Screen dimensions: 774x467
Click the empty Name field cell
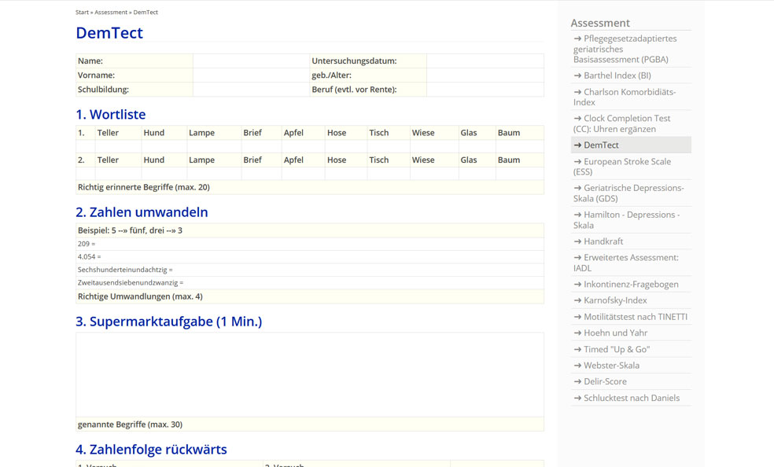point(251,61)
